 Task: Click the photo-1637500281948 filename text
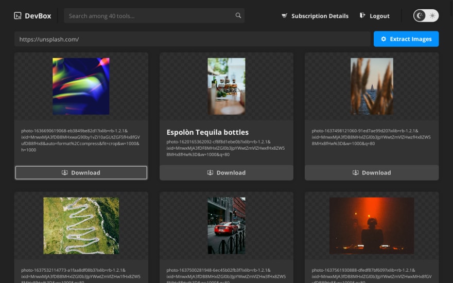226,275
